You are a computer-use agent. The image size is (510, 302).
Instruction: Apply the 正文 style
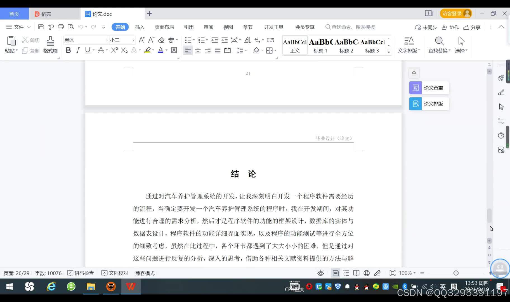(295, 45)
